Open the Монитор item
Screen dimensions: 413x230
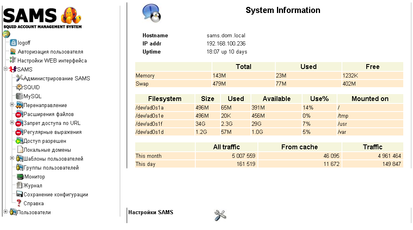coord(35,177)
